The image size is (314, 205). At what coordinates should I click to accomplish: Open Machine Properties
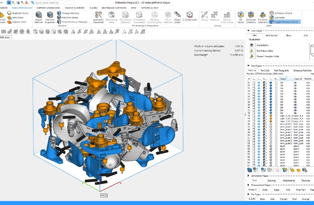coord(50,17)
